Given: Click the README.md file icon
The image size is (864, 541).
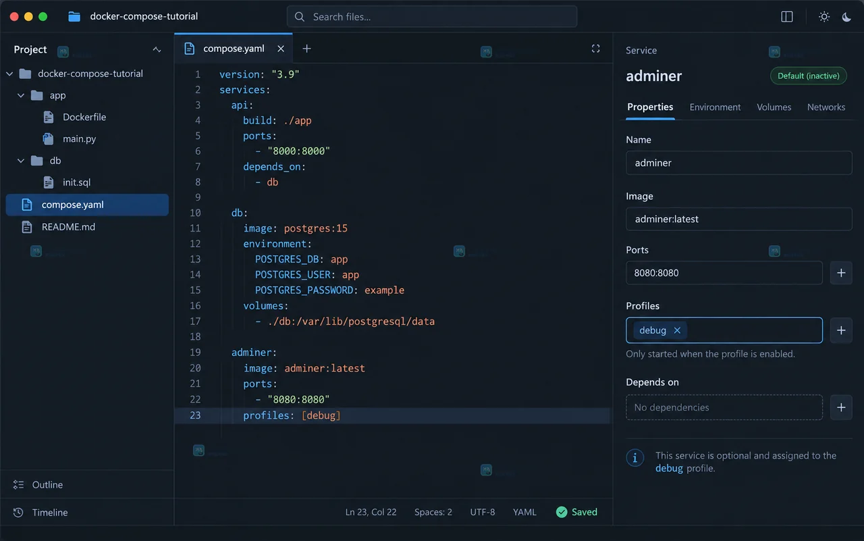Looking at the screenshot, I should (x=27, y=227).
